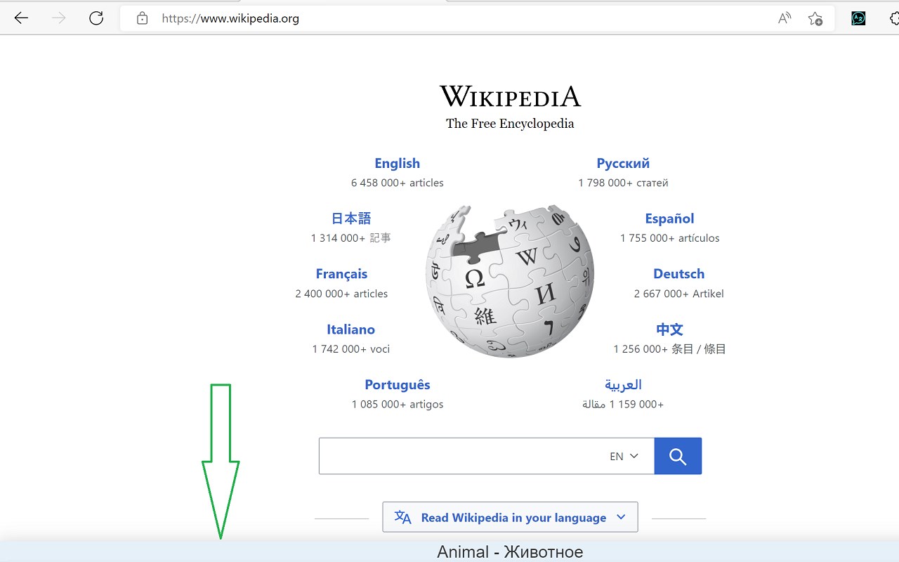Click '1 256 000+ 条目 / 條目' text
Viewport: 899px width, 562px height.
tap(669, 349)
